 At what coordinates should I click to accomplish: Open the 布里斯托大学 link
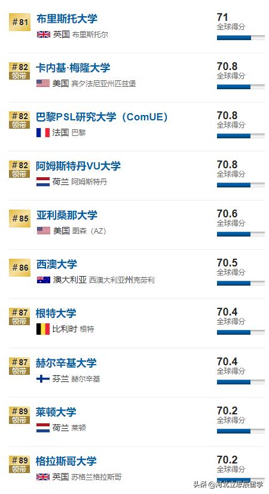[x=67, y=19]
